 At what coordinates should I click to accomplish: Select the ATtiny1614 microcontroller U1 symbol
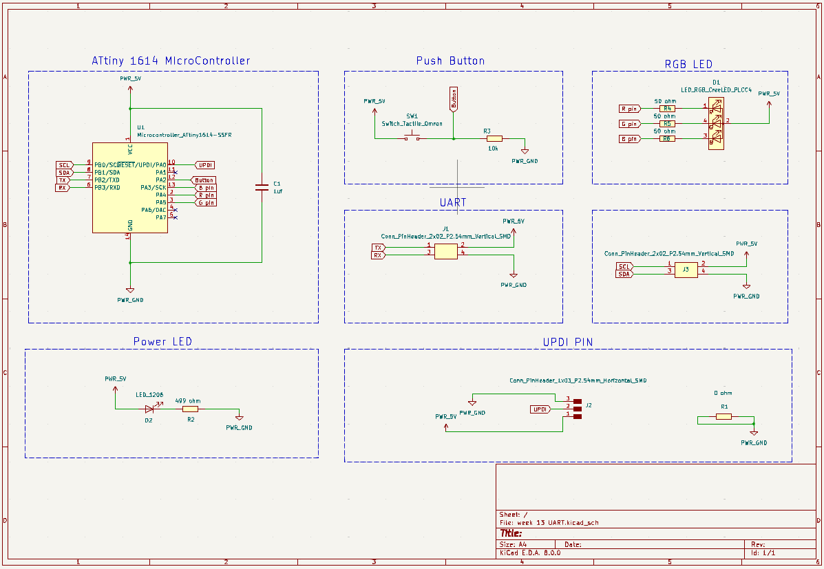click(130, 187)
